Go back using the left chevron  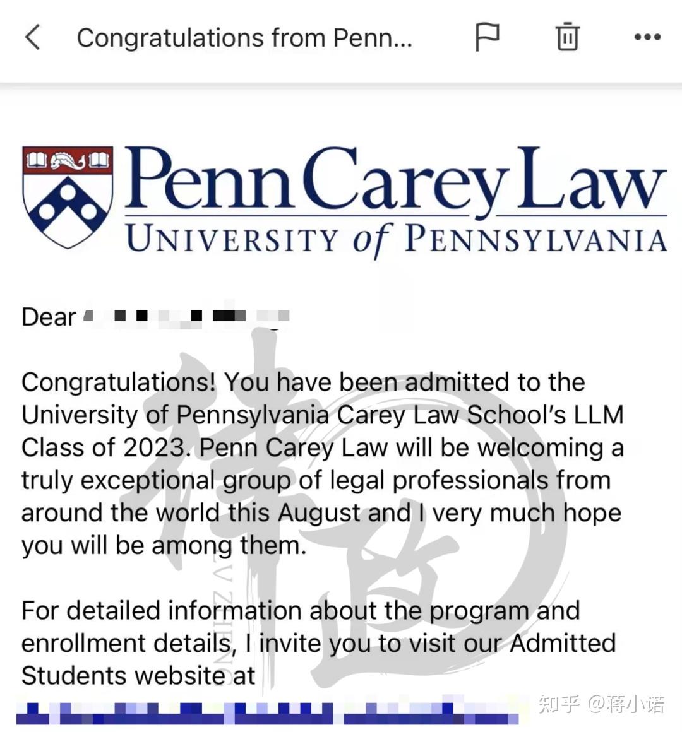[x=33, y=38]
